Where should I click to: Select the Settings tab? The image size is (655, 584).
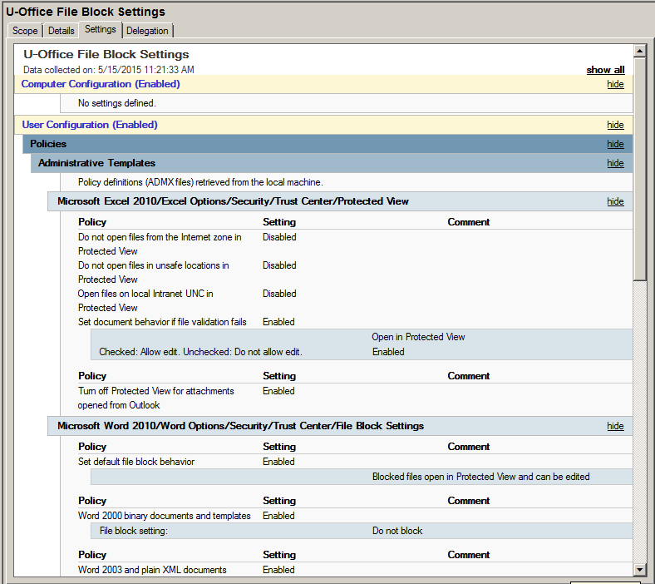point(101,29)
